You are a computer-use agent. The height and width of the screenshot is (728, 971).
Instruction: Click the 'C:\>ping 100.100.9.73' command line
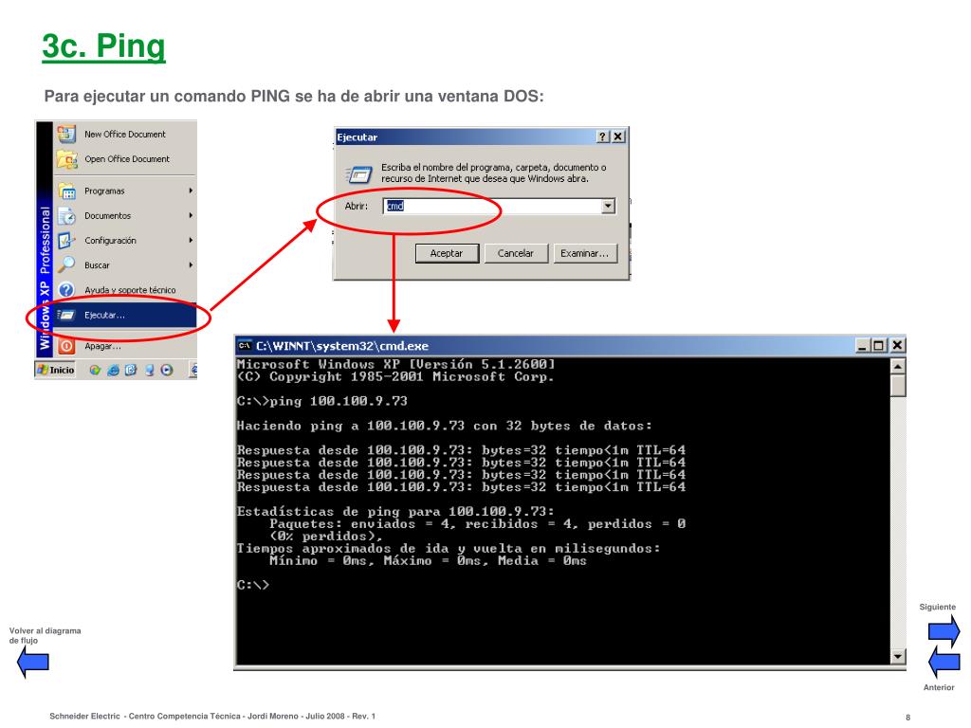(x=322, y=401)
